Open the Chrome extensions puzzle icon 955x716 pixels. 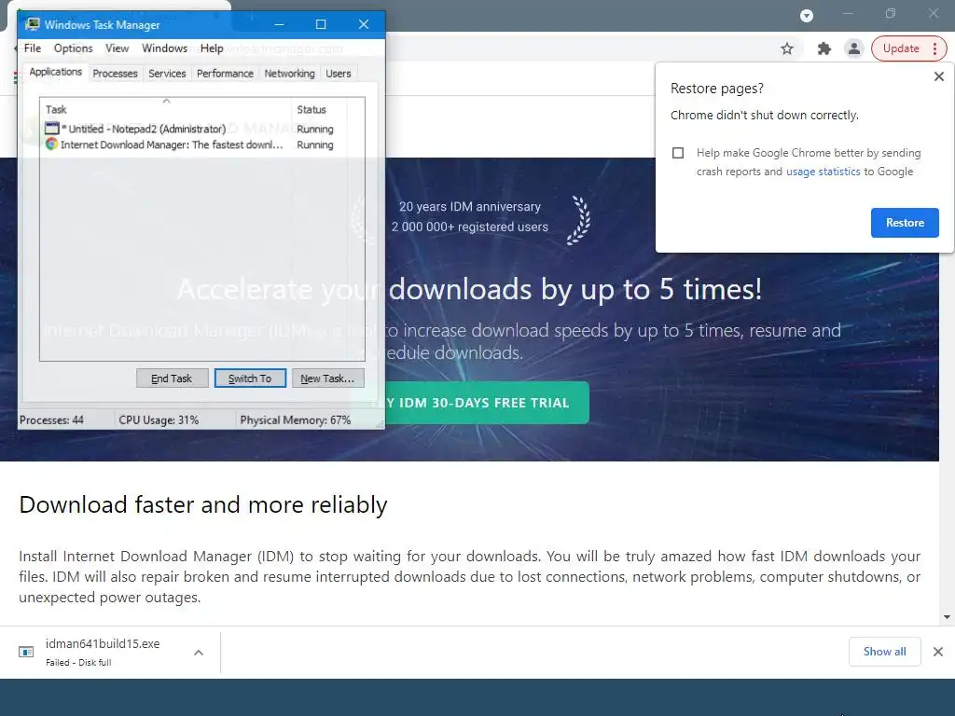point(824,48)
